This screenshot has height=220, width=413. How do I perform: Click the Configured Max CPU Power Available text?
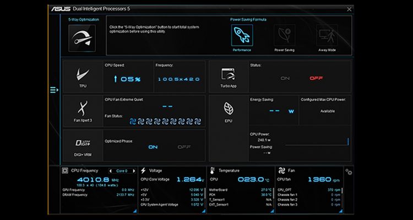[x=328, y=111]
